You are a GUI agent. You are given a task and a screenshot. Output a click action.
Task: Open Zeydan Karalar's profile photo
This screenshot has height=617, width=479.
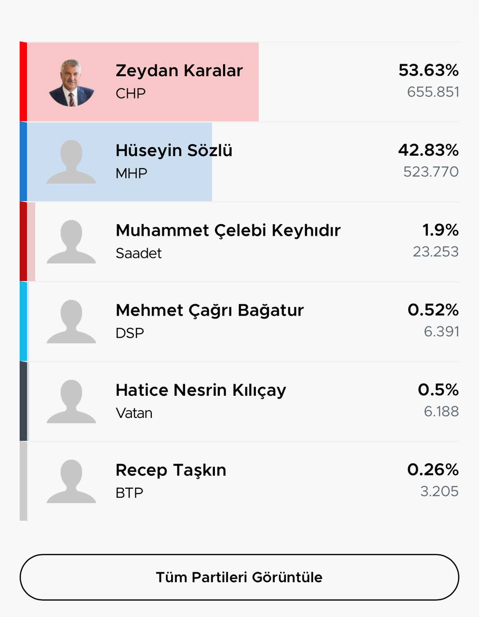pyautogui.click(x=71, y=82)
